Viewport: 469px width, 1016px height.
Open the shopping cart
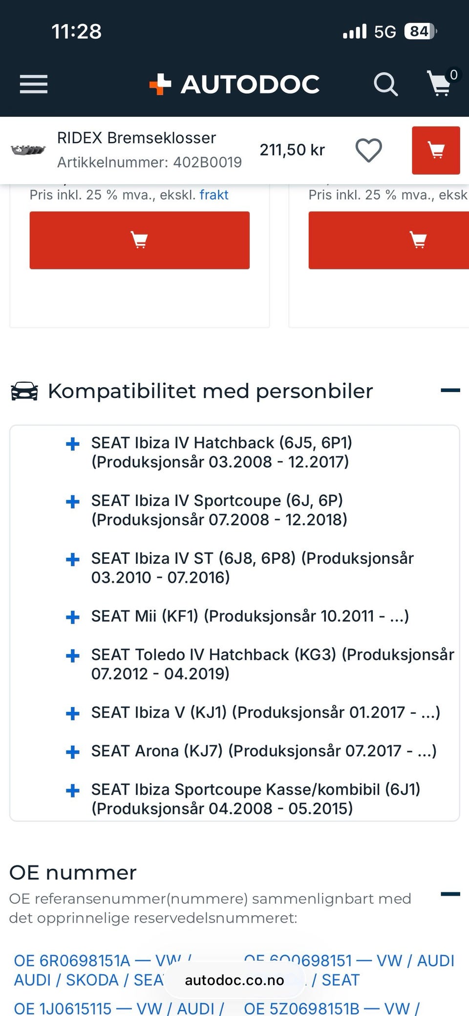point(440,83)
